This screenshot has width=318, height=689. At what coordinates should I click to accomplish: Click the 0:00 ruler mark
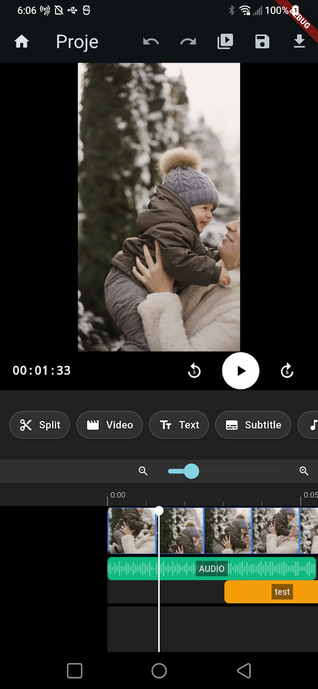[x=118, y=495]
